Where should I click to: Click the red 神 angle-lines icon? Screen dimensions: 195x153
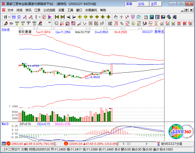179,23
